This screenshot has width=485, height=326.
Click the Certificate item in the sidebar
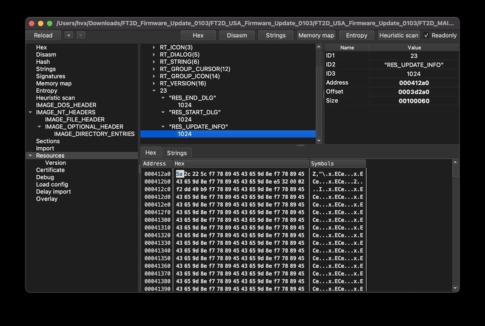click(50, 170)
